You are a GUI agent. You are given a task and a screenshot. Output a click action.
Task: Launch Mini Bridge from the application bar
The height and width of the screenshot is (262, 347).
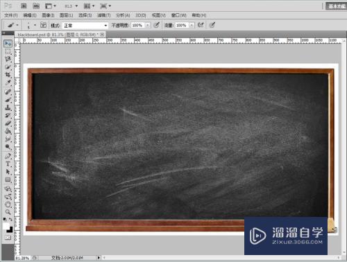point(36,6)
